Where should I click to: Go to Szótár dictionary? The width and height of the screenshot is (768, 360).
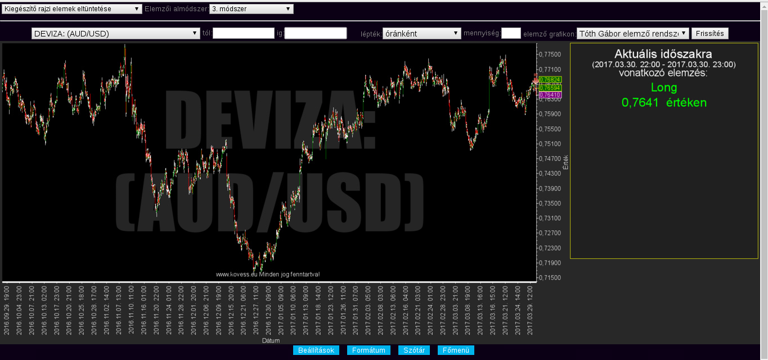coord(414,350)
